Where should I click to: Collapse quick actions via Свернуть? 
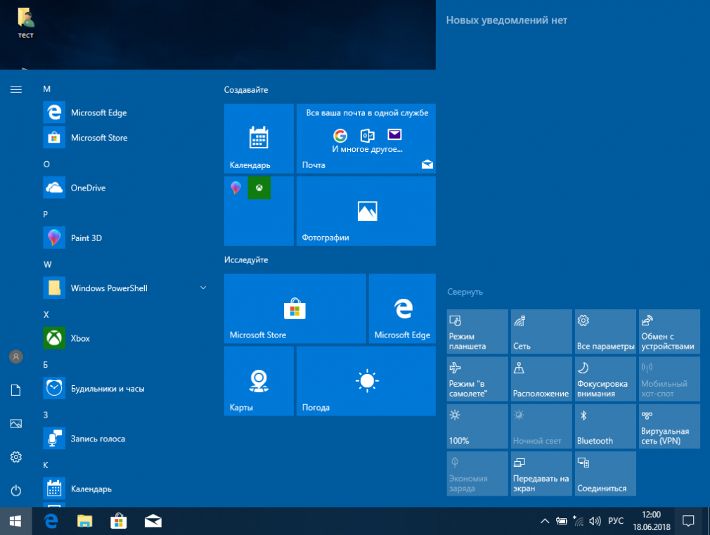point(465,292)
